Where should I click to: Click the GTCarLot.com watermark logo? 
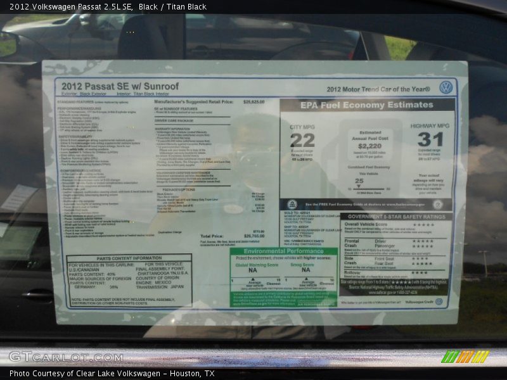(x=56, y=357)
